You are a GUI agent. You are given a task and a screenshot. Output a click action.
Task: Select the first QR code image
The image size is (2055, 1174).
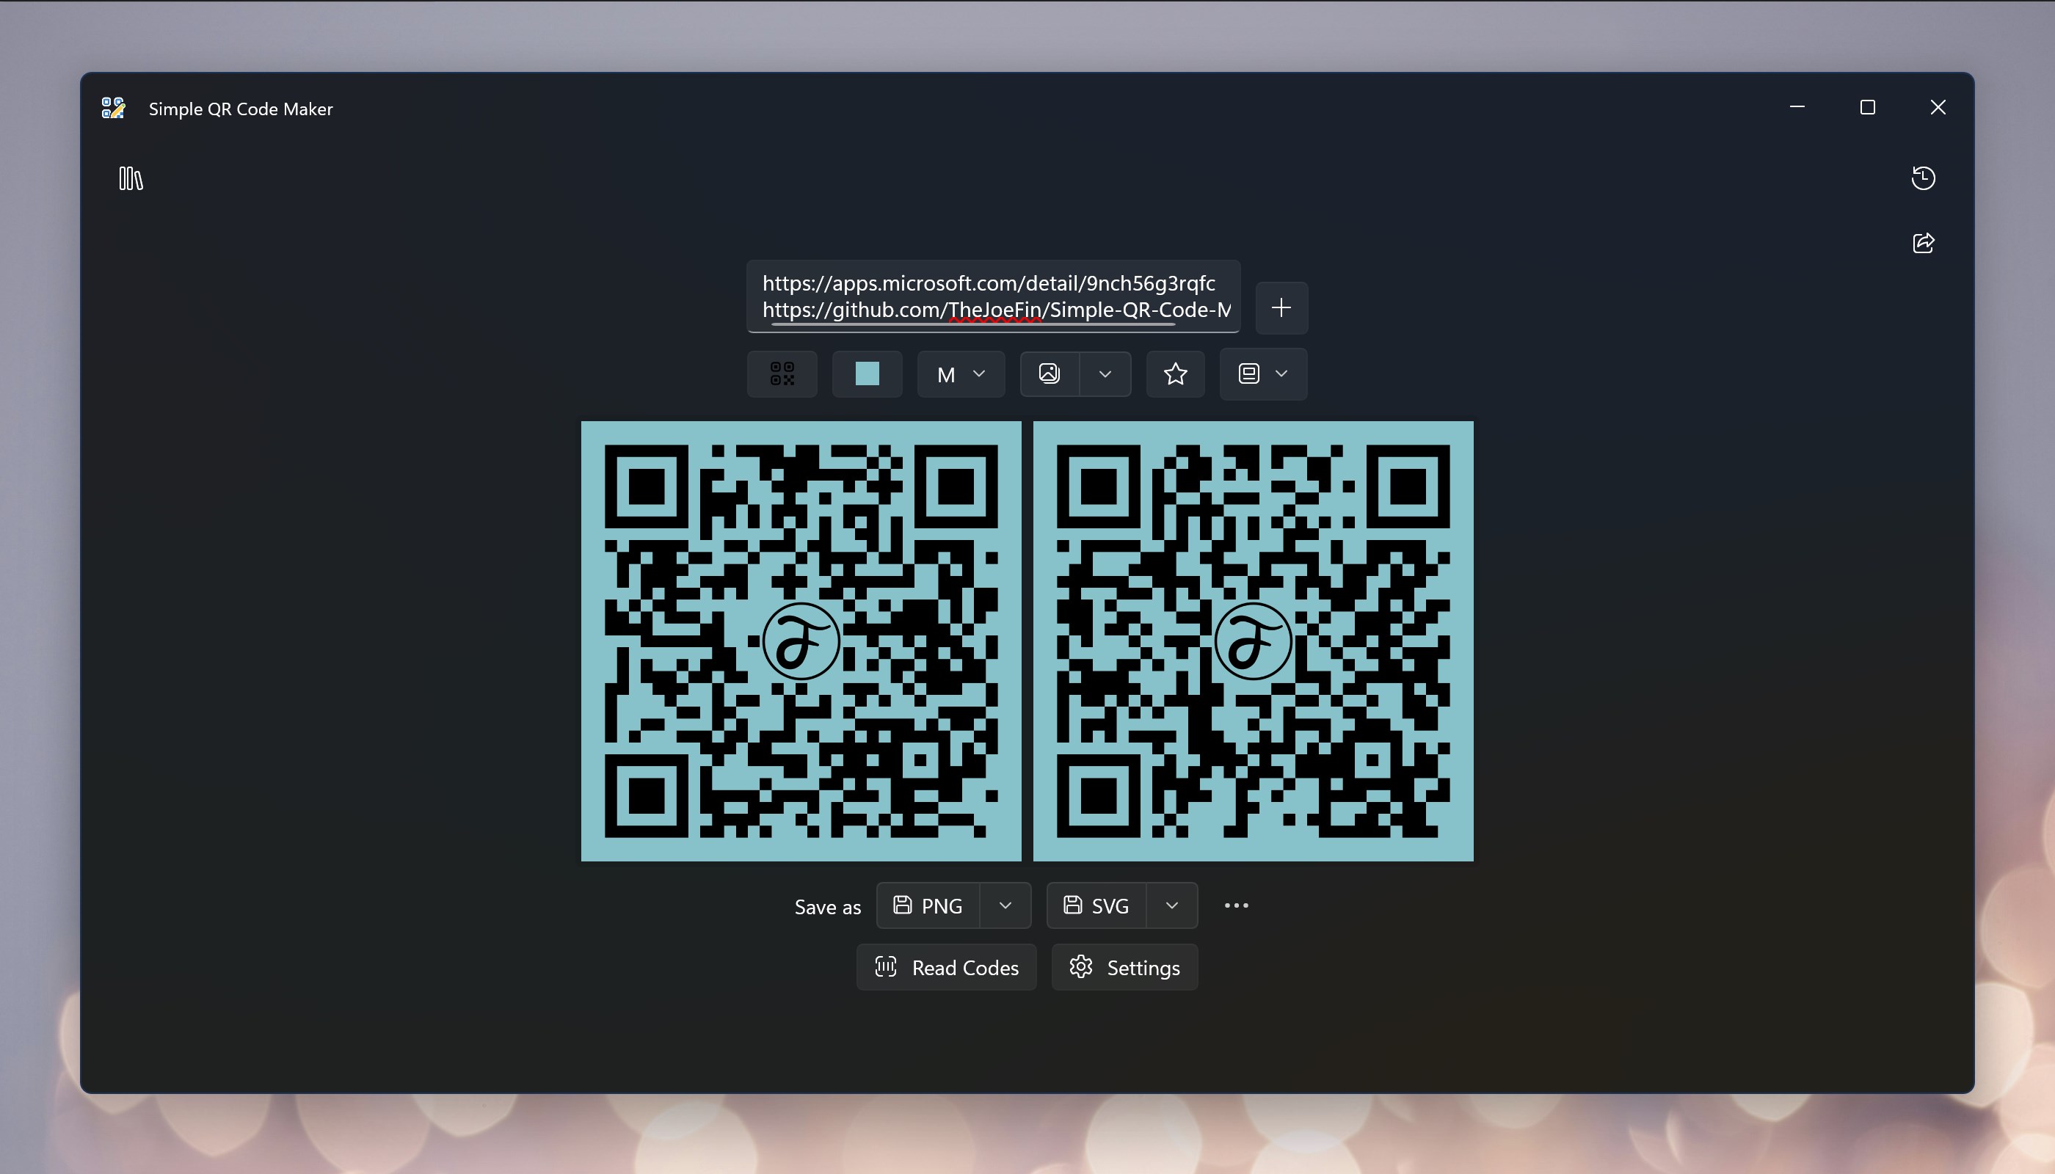point(801,641)
